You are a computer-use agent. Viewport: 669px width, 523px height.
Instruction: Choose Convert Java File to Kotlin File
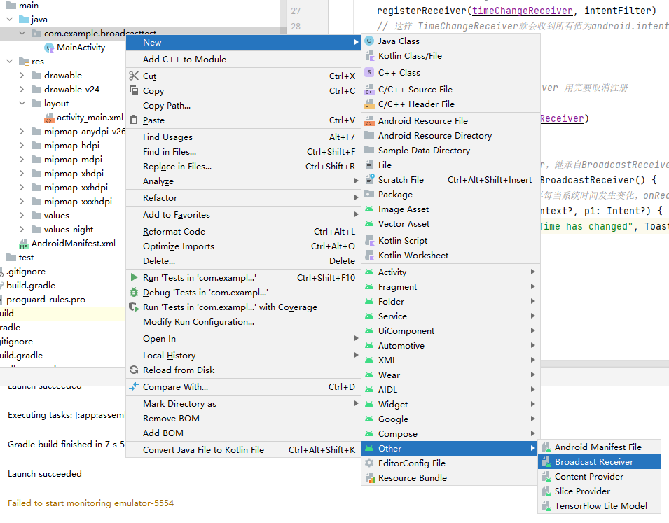[243, 449]
